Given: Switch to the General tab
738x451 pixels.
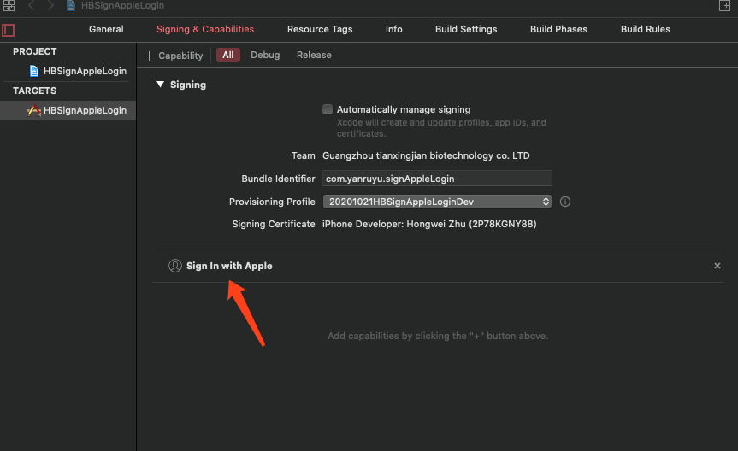Looking at the screenshot, I should [106, 29].
